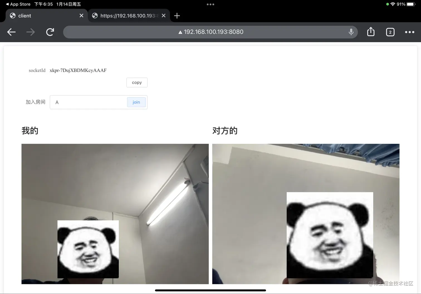Activate voice search microphone in address bar

[x=351, y=32]
